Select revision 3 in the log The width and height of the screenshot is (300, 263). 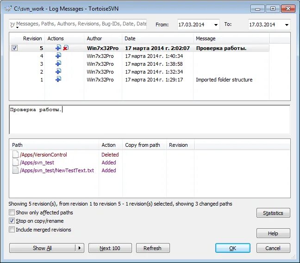(x=139, y=64)
